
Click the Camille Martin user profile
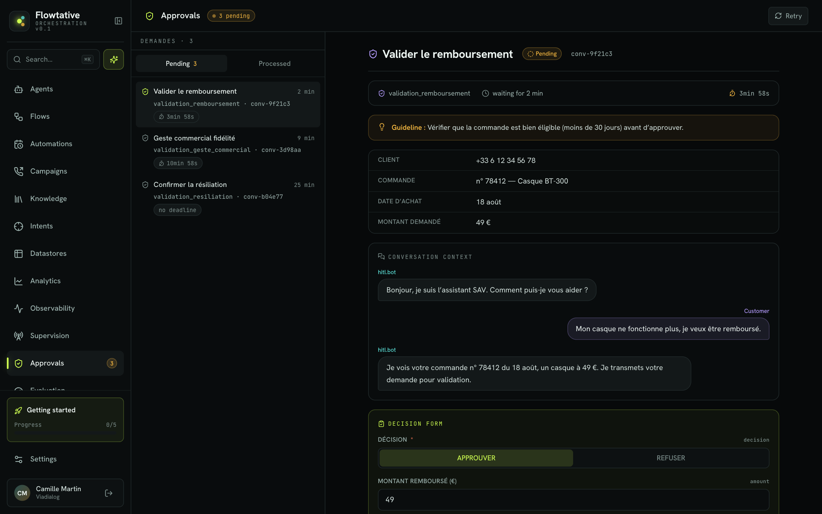[x=65, y=493]
